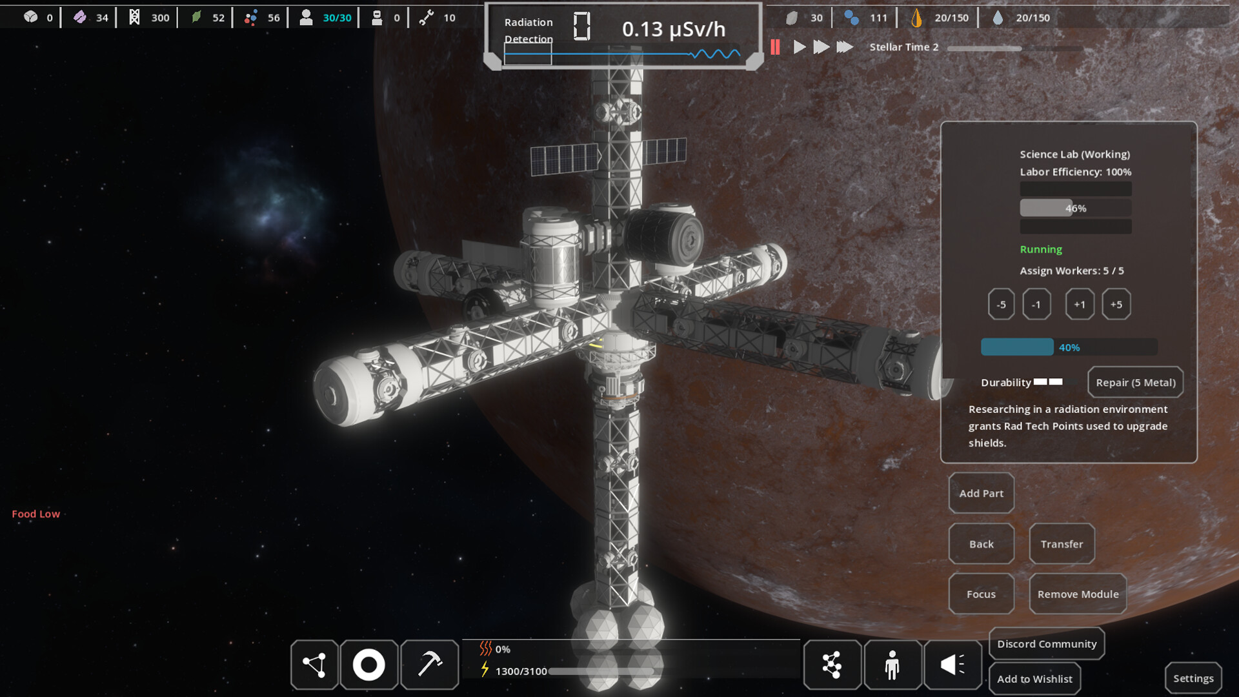
Task: Set normal speed with the single play arrow
Action: [800, 47]
